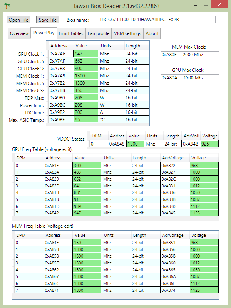Click VDDCI voltage address 0xA84B
This screenshot has width=231, height=308.
[x=191, y=144]
